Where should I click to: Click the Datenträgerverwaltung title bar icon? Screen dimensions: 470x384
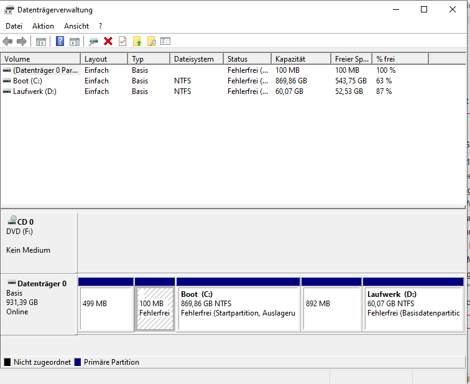[9, 10]
